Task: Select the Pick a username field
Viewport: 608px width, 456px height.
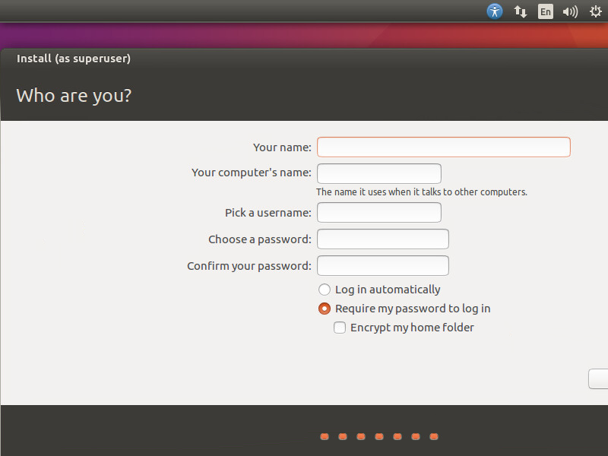Action: click(378, 213)
